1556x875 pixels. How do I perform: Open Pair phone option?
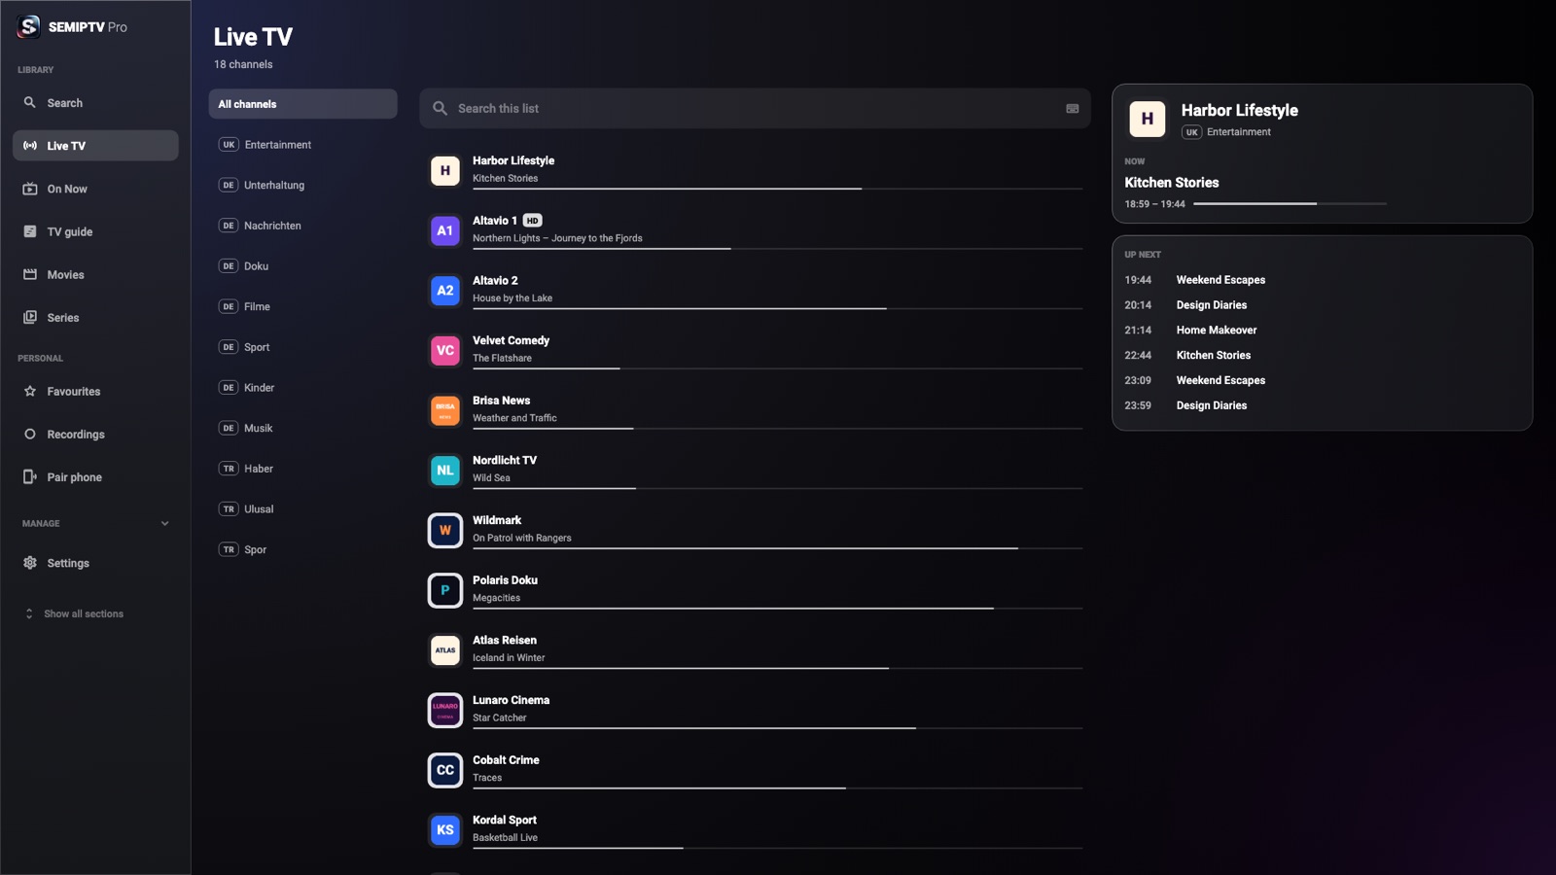[x=95, y=477]
